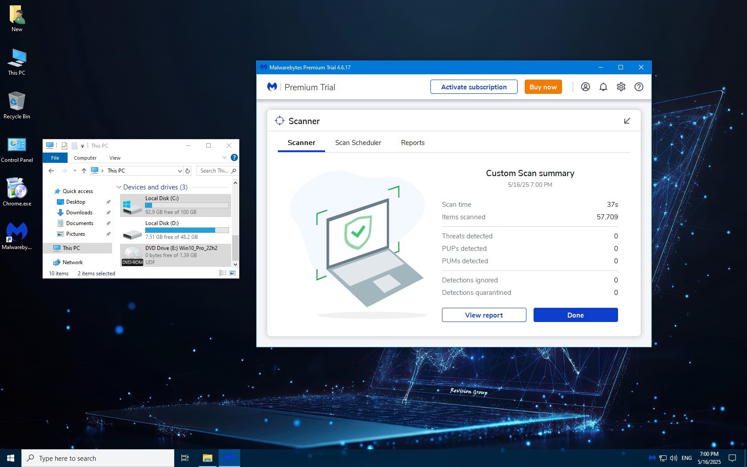
Task: Open Task View from the taskbar
Action: click(185, 458)
